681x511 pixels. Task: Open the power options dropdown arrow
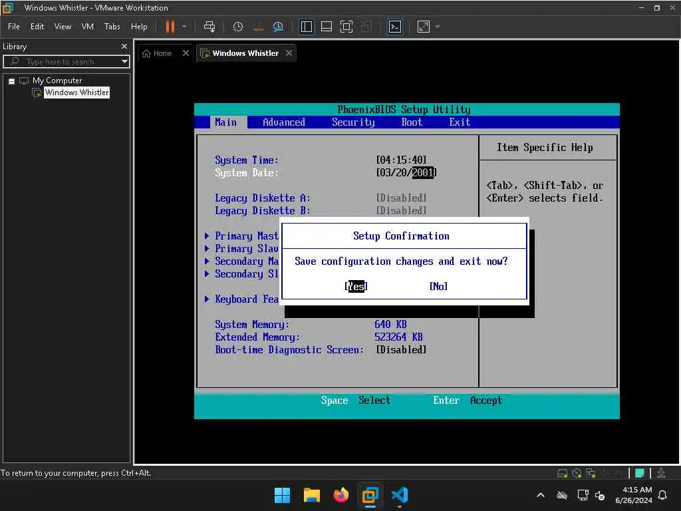(x=184, y=27)
